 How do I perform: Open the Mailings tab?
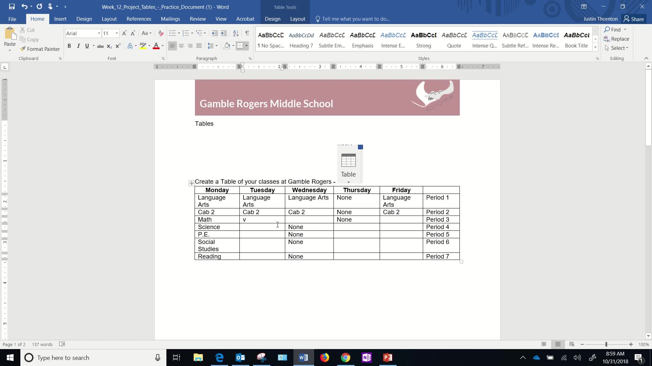tap(170, 19)
